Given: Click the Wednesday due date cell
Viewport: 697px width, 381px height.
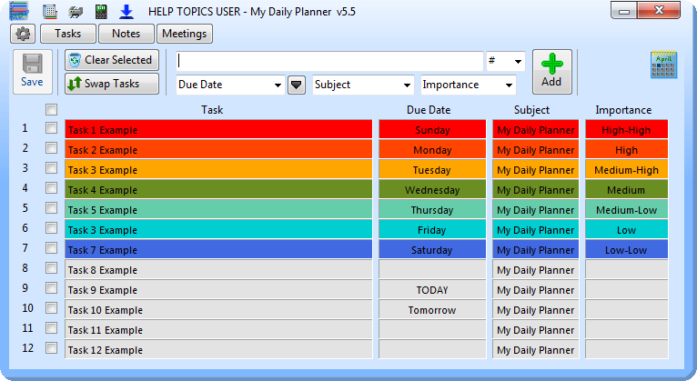Looking at the screenshot, I should 432,189.
